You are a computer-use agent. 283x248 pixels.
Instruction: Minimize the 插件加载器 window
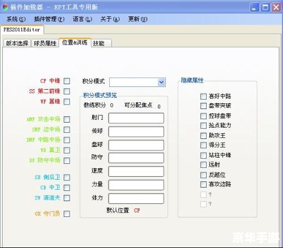click(x=254, y=7)
